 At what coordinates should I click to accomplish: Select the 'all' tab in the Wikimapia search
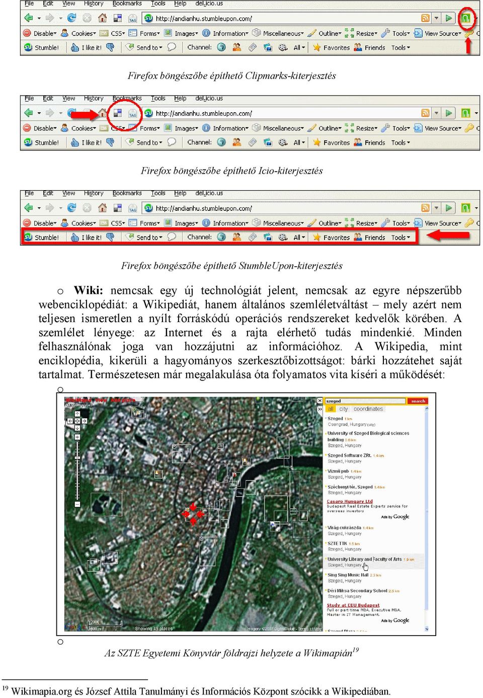coord(331,409)
